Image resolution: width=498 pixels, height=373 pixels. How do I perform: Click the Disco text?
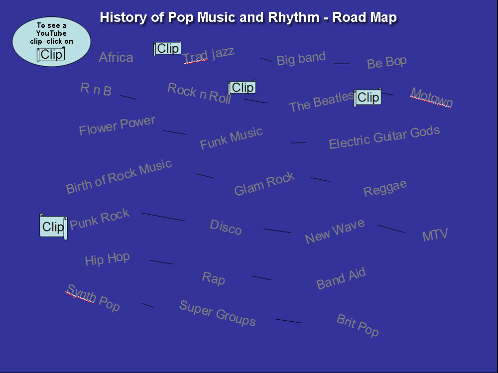[x=226, y=227]
